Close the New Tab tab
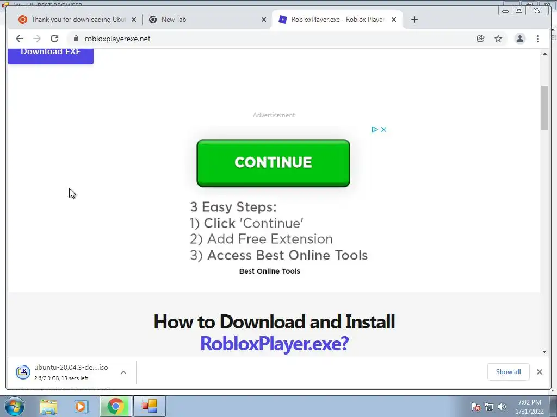This screenshot has width=557, height=417. 264,20
